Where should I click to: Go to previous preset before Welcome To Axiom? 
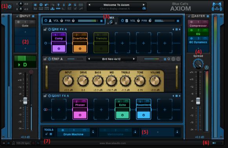pyautogui.click(x=89, y=5)
